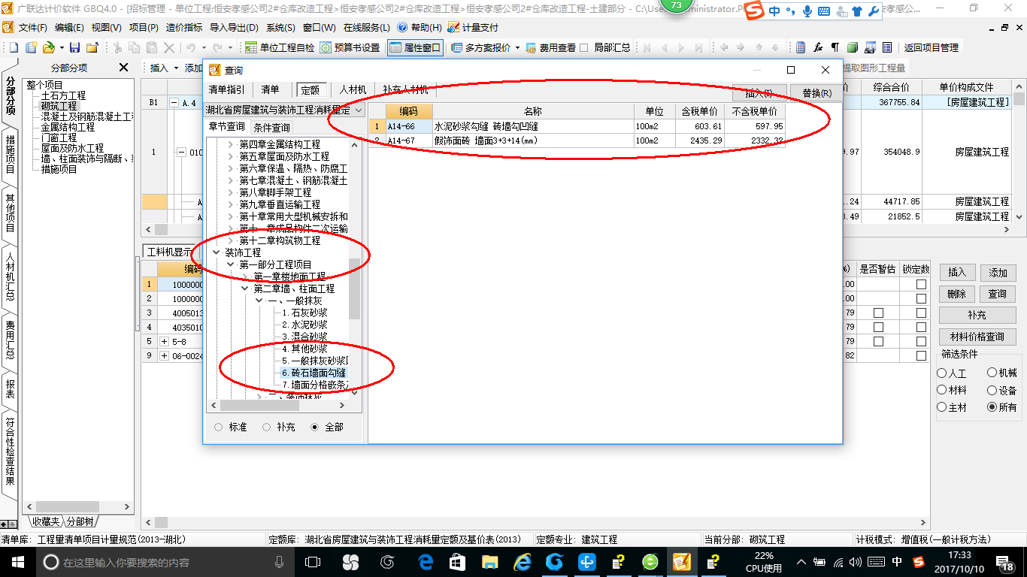Select the 材料 filter radio button
1027x577 pixels.
click(x=942, y=390)
